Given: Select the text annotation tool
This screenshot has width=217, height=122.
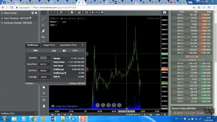Looking at the screenshot, I should [x=43, y=37].
